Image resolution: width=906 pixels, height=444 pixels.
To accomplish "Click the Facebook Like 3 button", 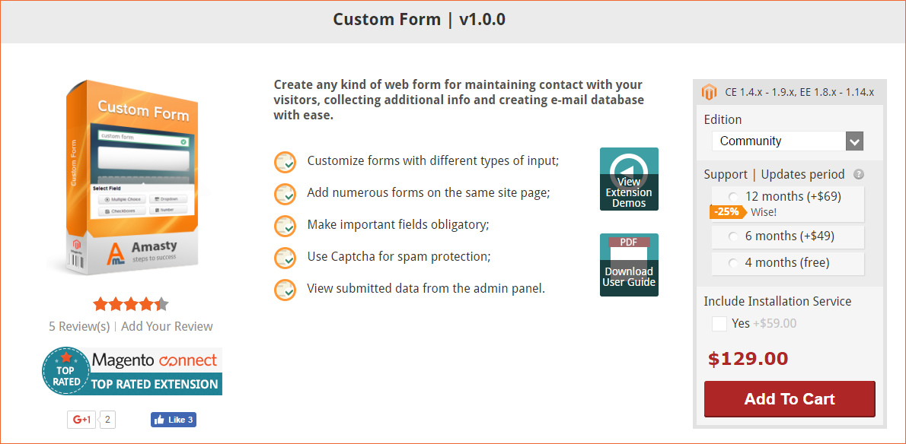I will click(174, 420).
